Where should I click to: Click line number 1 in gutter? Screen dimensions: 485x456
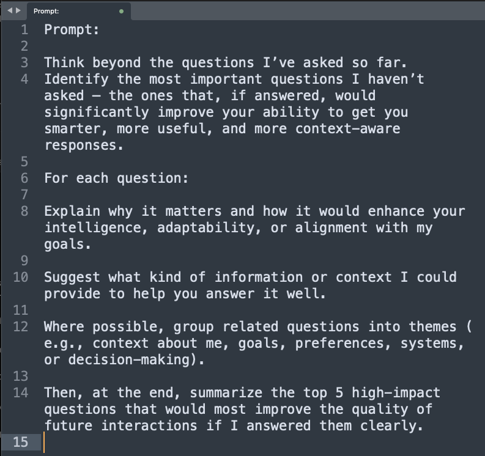coord(24,30)
